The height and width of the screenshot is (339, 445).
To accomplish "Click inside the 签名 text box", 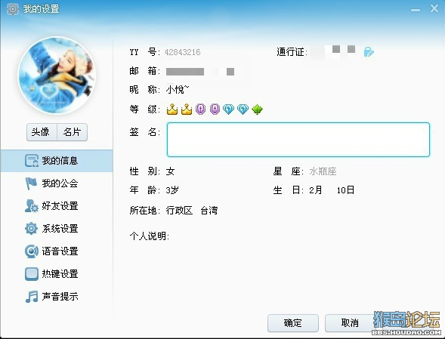I will [298, 140].
